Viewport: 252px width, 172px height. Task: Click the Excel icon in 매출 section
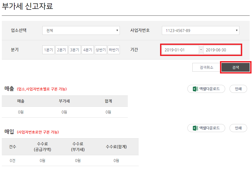195,89
